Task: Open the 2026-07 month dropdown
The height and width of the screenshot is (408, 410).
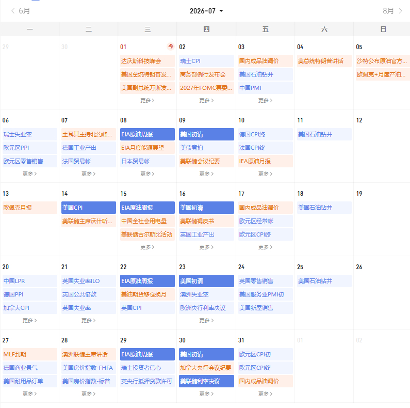Action: pos(206,11)
